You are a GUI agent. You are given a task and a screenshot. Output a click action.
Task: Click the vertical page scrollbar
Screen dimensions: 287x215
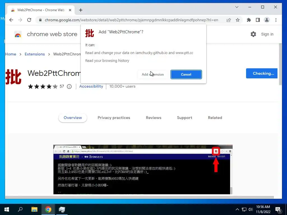click(x=280, y=65)
